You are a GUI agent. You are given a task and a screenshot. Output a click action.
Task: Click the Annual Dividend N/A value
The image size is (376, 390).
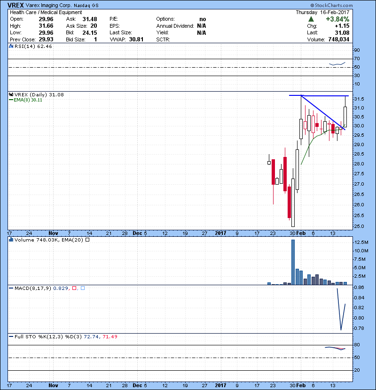(202, 26)
